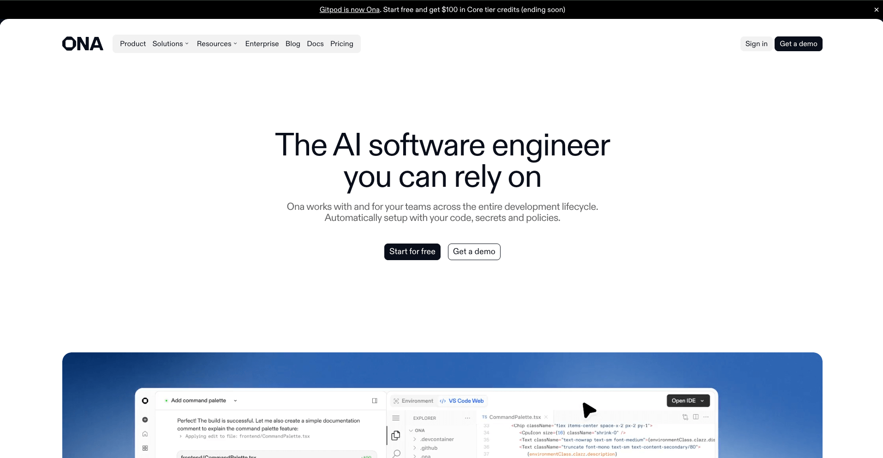Switch to the Environment tab
The image size is (883, 458).
(x=417, y=401)
